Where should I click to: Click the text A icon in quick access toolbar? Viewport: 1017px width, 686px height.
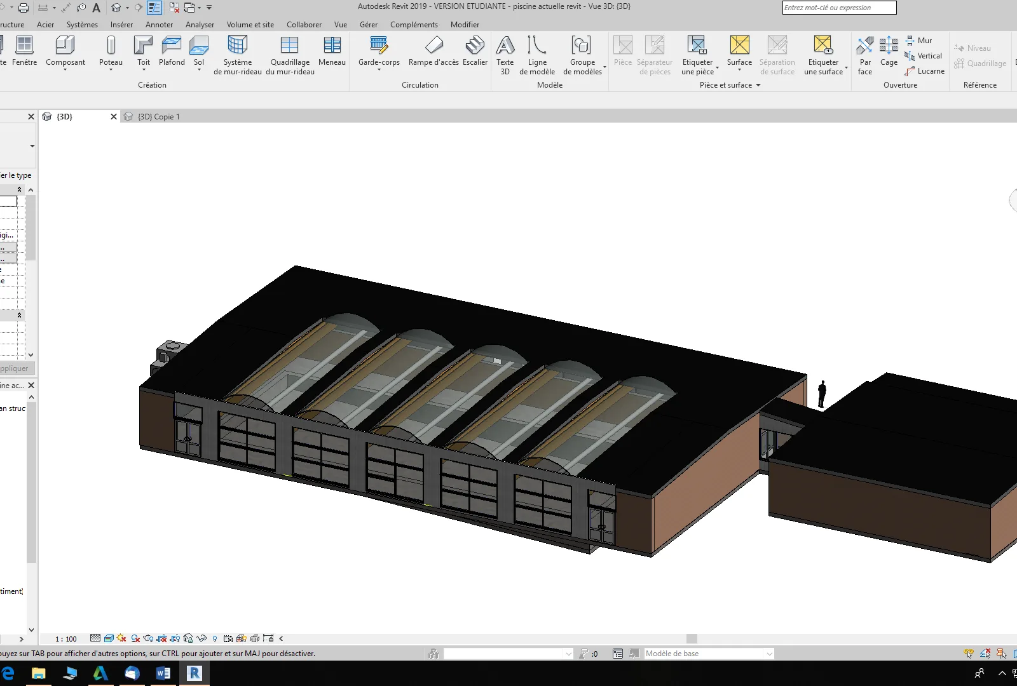[x=97, y=8]
